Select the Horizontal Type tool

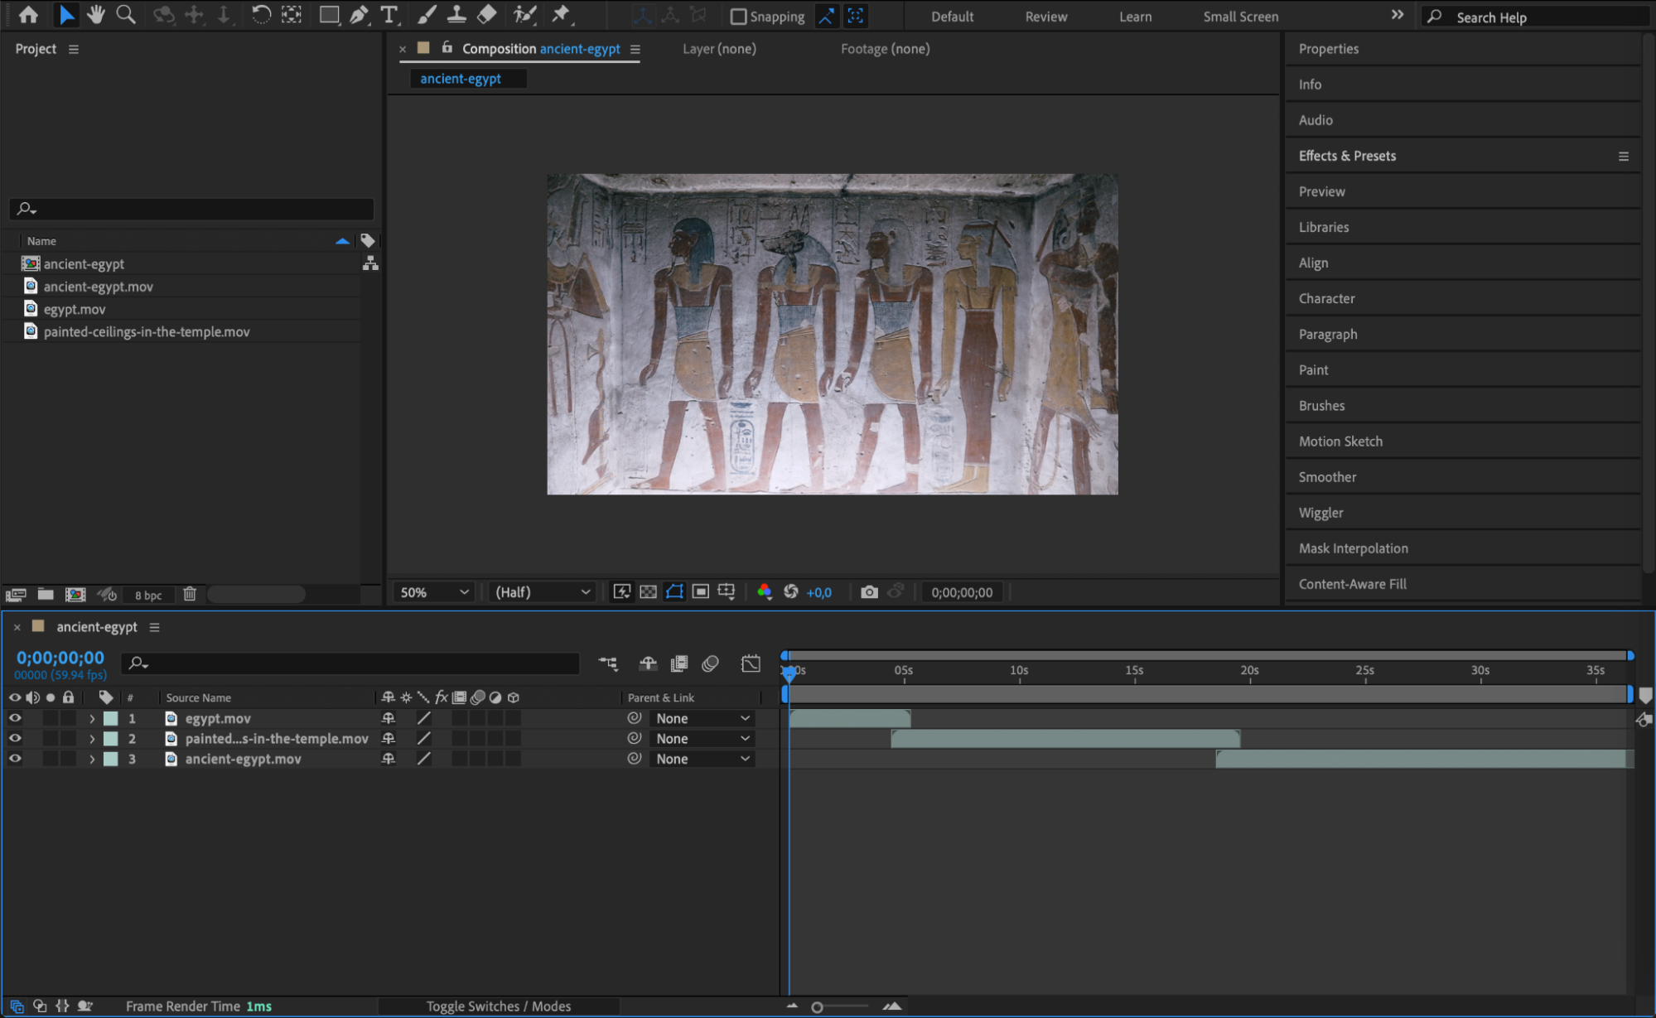(389, 15)
